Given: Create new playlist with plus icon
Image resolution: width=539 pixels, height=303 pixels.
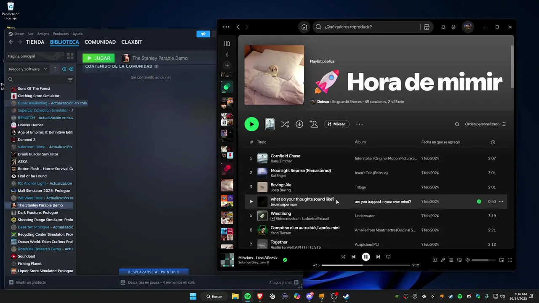Looking at the screenshot, I should pyautogui.click(x=227, y=65).
